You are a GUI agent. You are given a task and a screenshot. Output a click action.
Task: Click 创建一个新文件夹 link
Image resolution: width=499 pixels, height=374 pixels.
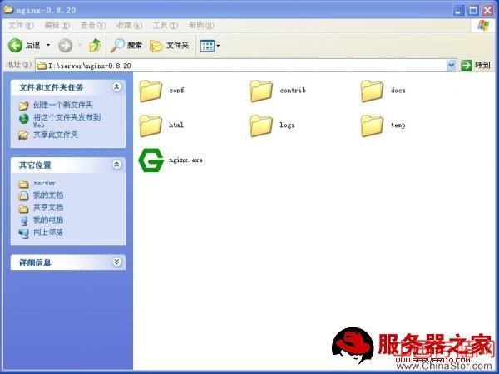tap(62, 106)
